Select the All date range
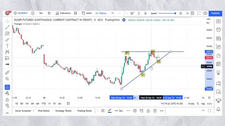225x126 pixels. click(59, 104)
